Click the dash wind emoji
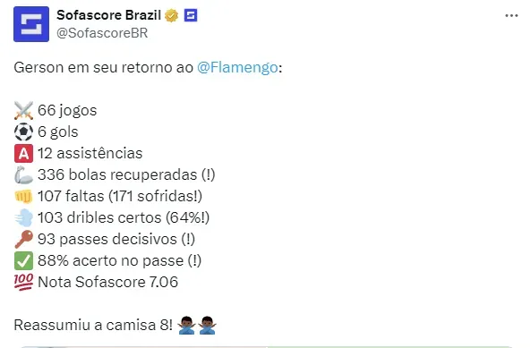The image size is (531, 348). coord(23,217)
